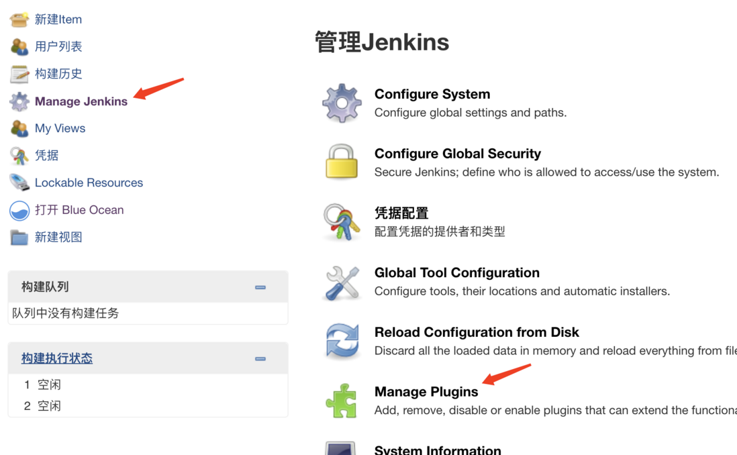Screen dimensions: 737x455
Task: Click the 凭据 keys icon in sidebar
Action: (19, 156)
